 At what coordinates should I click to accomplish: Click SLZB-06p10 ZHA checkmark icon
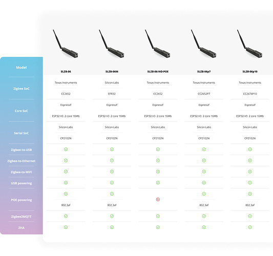pyautogui.click(x=250, y=227)
